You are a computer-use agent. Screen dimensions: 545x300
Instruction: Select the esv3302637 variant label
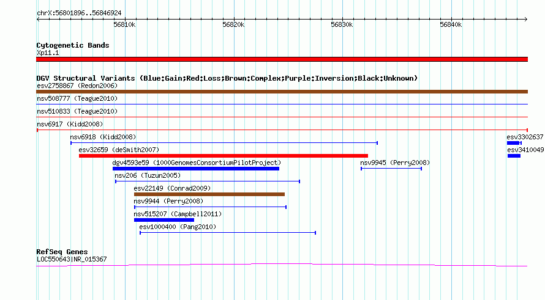point(525,137)
